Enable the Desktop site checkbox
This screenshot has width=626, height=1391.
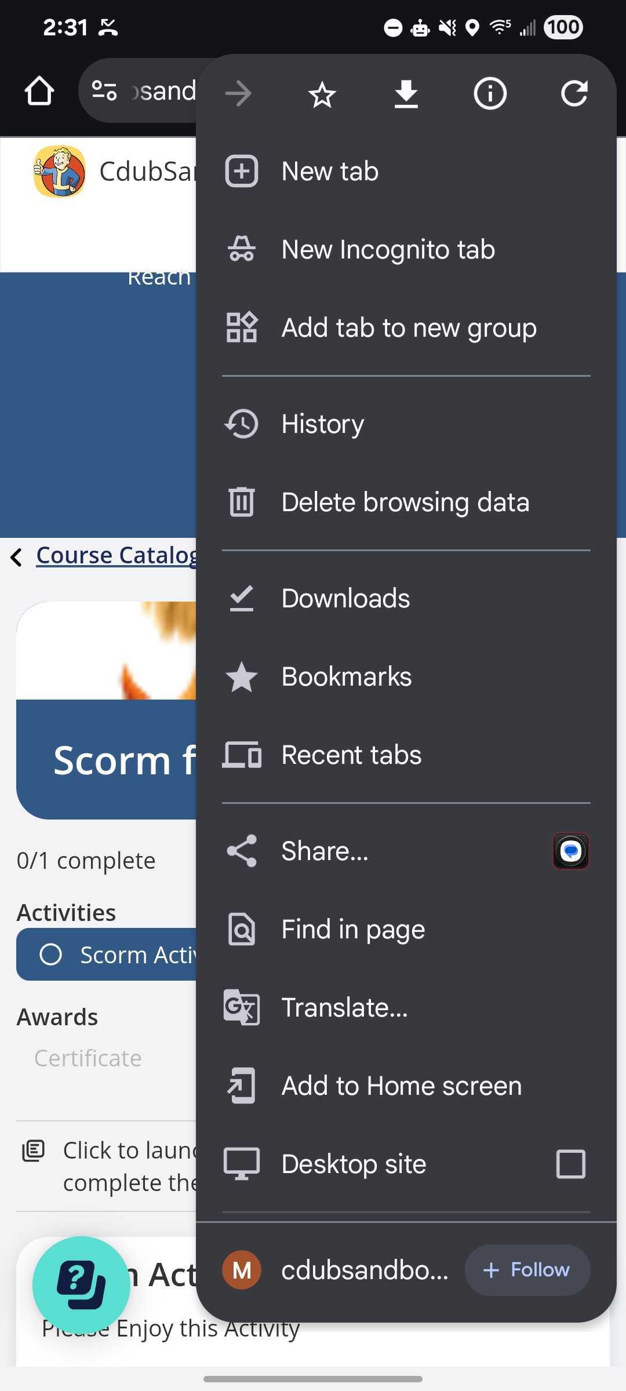[571, 1164]
